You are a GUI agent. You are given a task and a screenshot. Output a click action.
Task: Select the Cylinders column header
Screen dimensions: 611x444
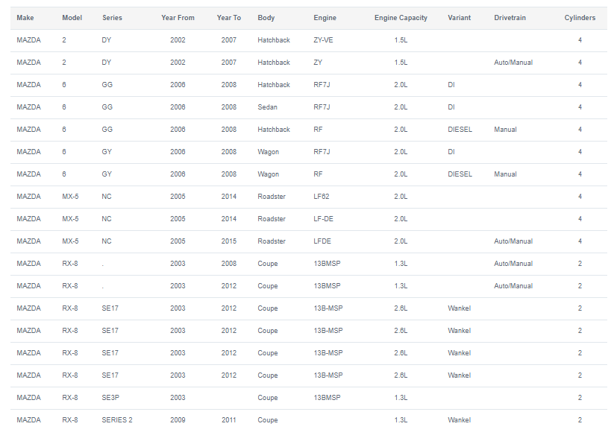580,18
